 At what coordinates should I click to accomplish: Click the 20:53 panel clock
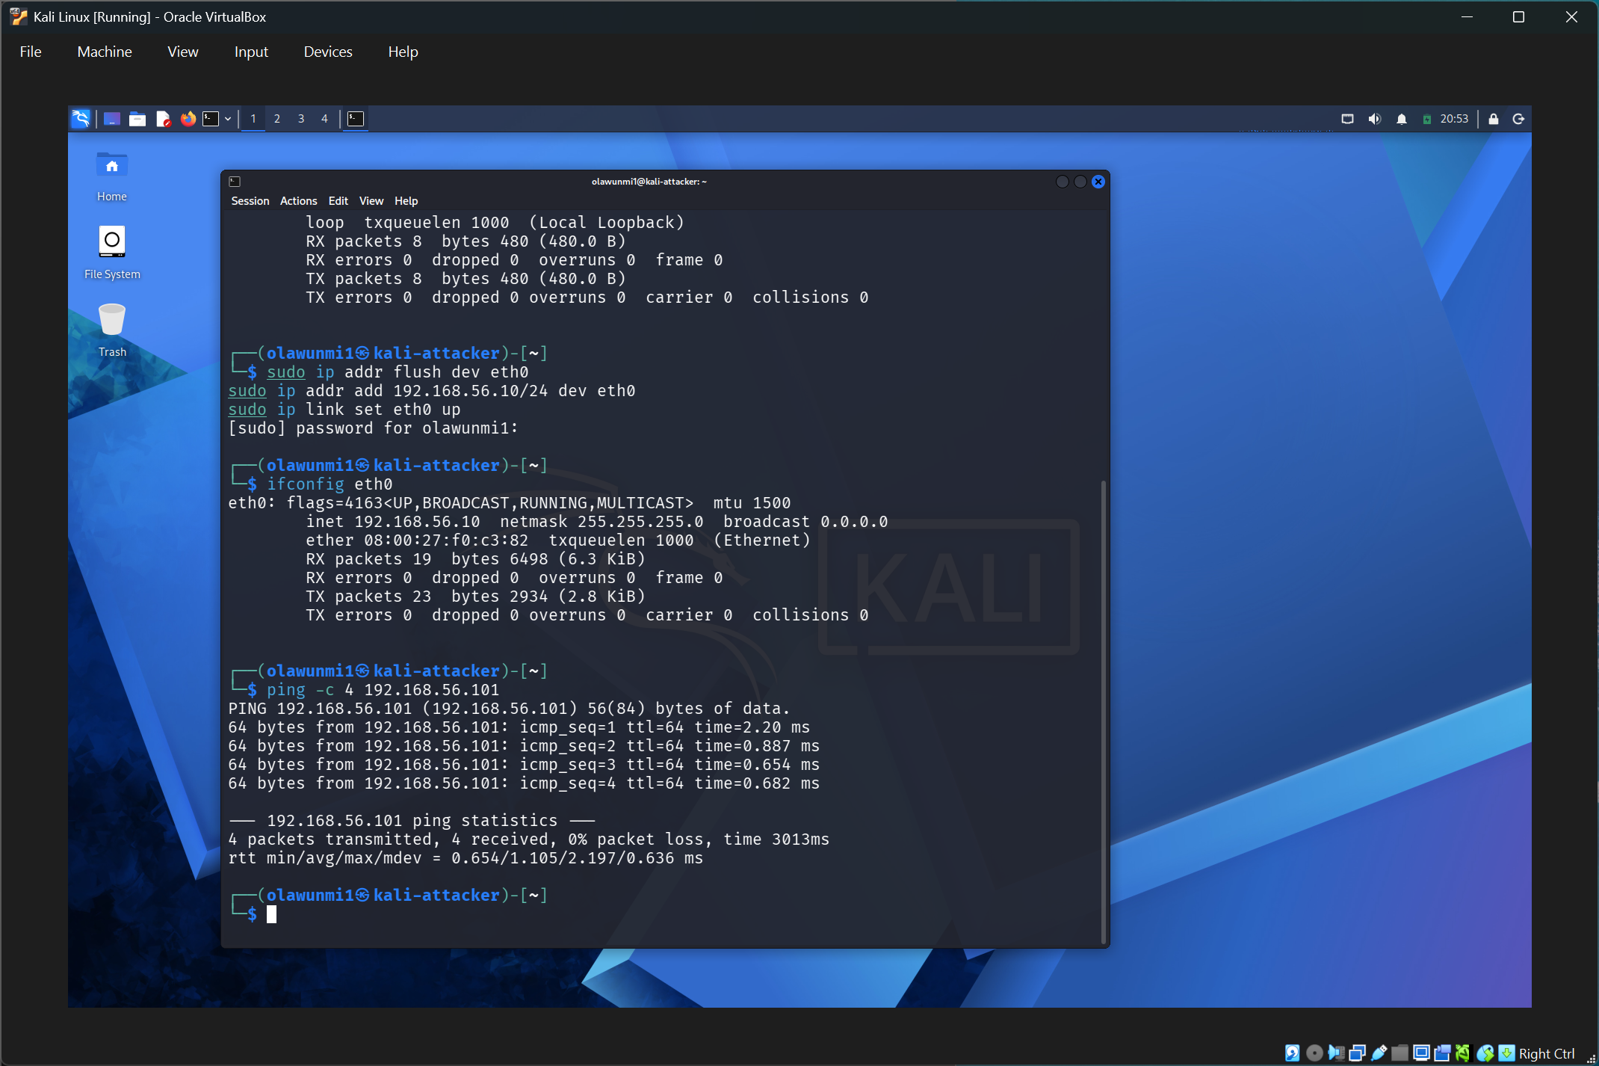click(x=1454, y=119)
